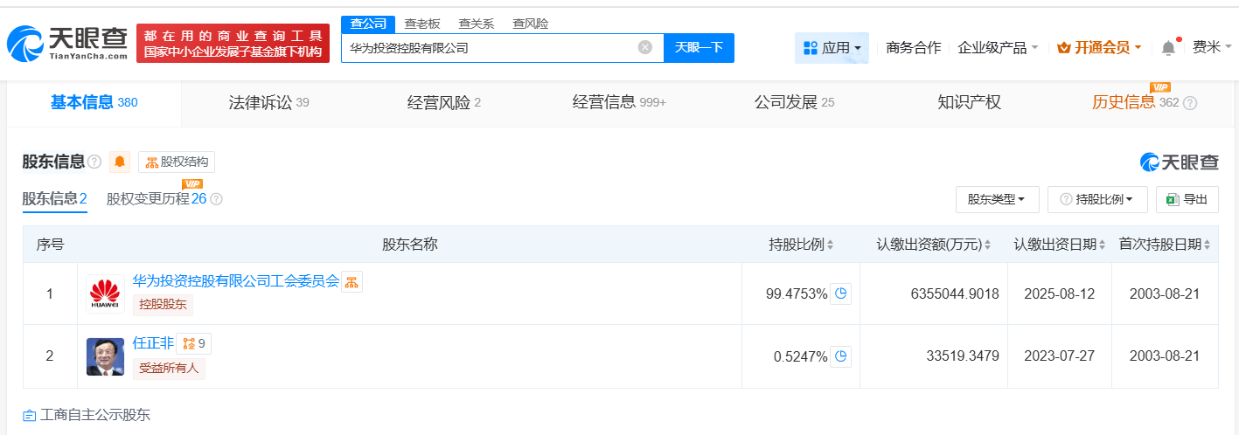Expand the 持股比例 filter dropdown
The height and width of the screenshot is (435, 1239).
[1097, 199]
